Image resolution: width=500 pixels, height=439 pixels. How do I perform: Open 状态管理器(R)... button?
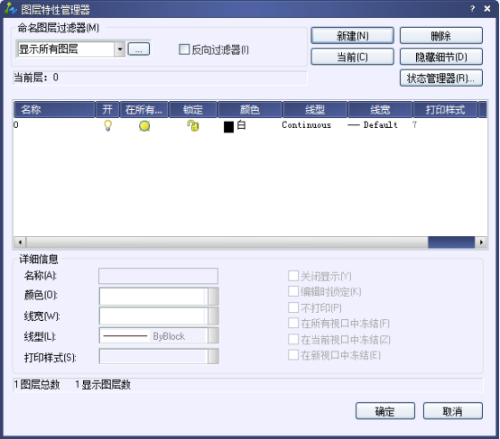pyautogui.click(x=441, y=78)
